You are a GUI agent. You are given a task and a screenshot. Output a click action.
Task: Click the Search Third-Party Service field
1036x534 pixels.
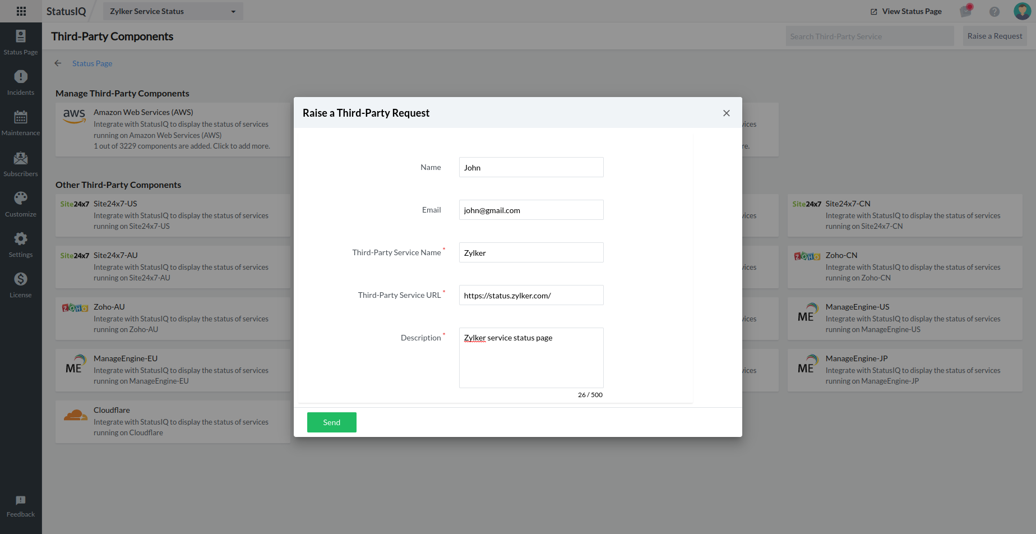point(869,35)
